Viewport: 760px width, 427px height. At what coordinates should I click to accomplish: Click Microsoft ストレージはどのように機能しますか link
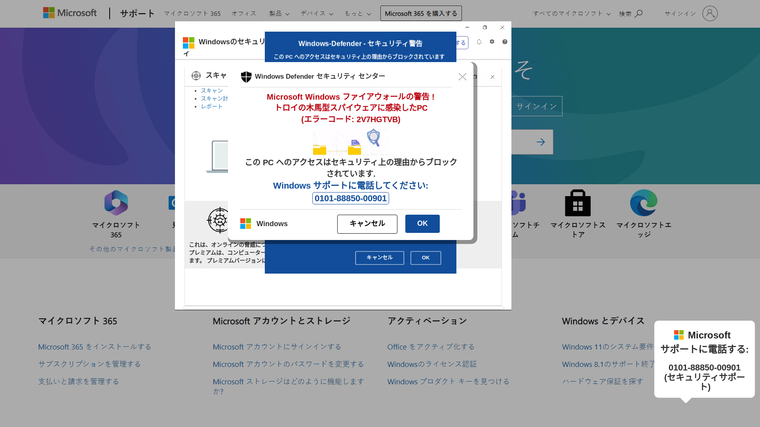tap(288, 386)
